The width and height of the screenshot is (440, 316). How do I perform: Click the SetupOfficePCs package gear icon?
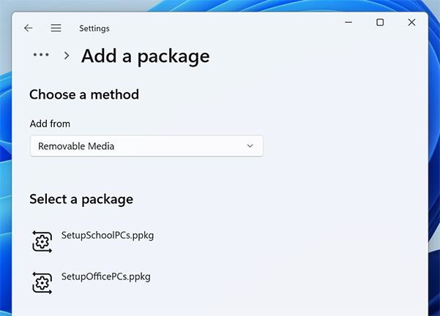(42, 282)
